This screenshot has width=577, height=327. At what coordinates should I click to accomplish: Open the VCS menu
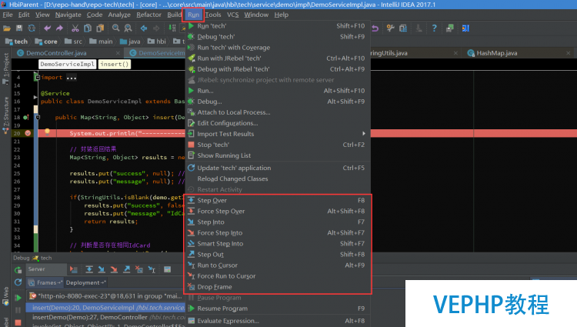(x=232, y=15)
